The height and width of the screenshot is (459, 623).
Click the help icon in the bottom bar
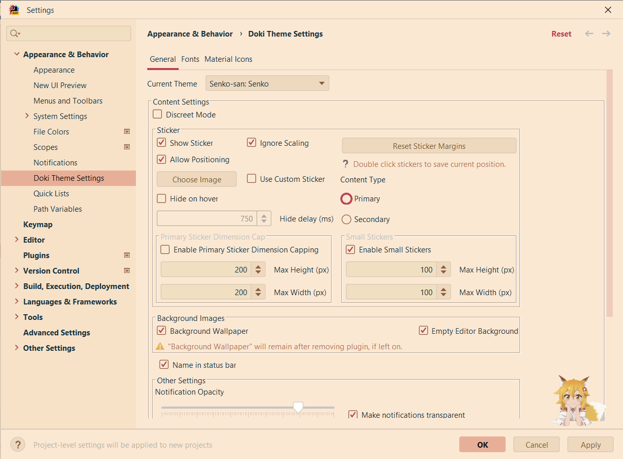click(18, 444)
